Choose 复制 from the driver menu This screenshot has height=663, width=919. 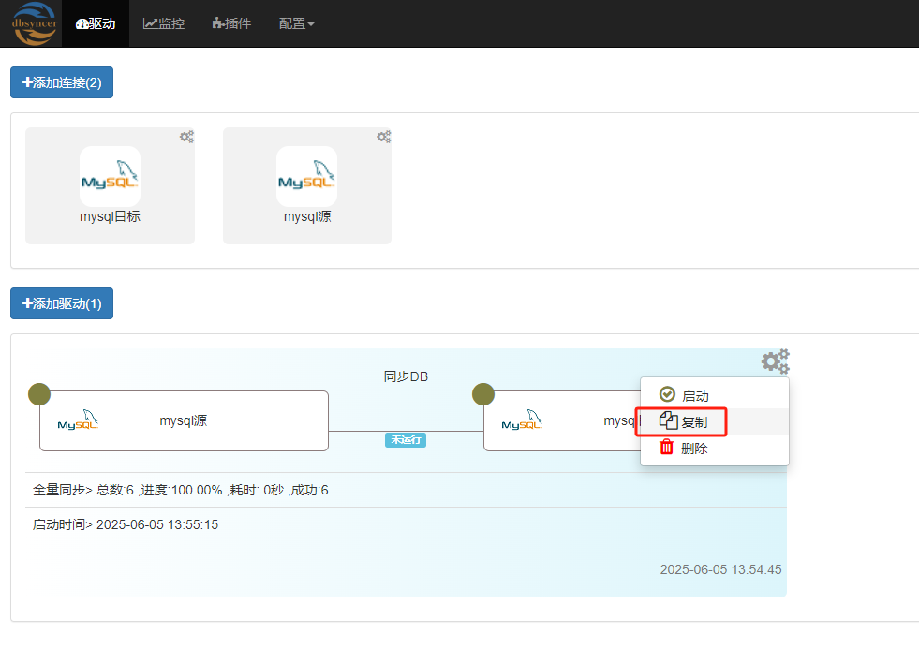tap(715, 421)
